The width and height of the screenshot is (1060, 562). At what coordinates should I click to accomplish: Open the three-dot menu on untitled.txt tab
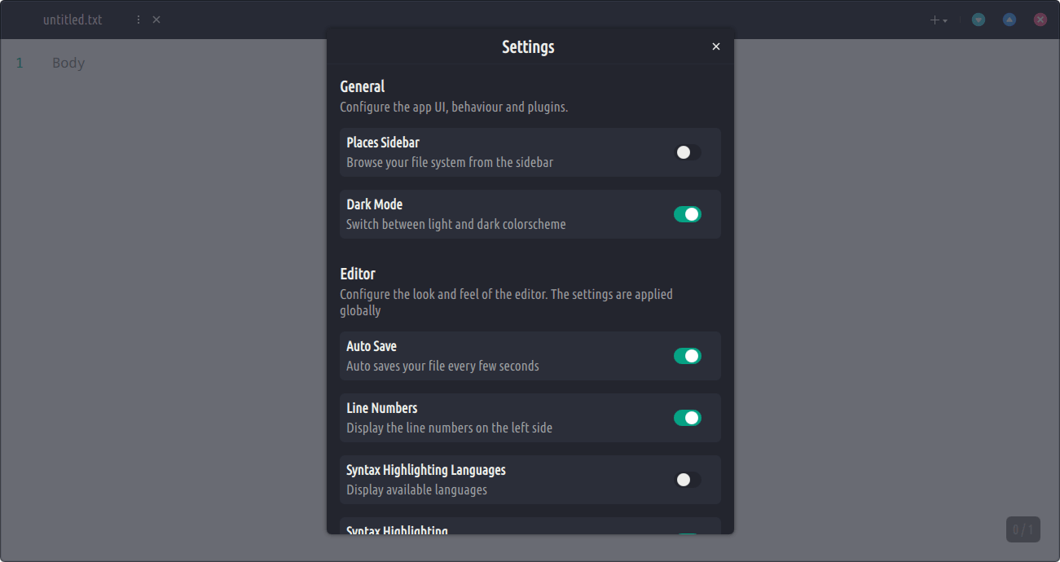(138, 20)
